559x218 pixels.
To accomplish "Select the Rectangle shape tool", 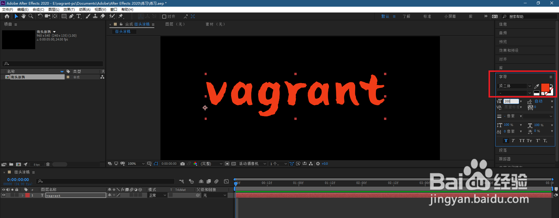I will click(x=64, y=16).
